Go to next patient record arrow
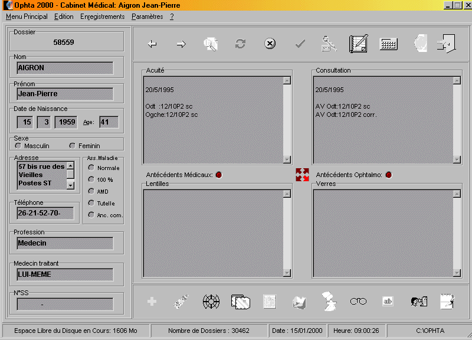472x340 pixels. (181, 44)
